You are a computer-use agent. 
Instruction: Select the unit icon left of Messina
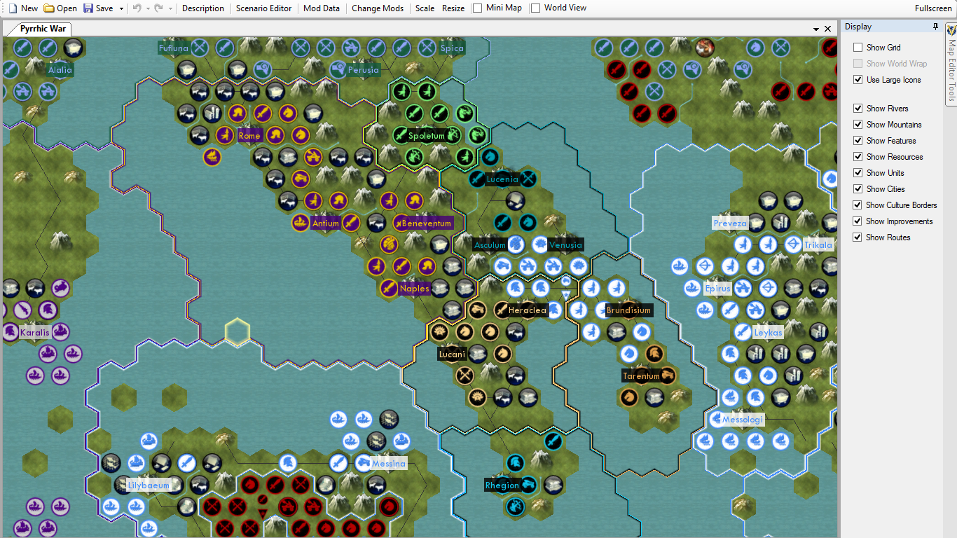[362, 462]
